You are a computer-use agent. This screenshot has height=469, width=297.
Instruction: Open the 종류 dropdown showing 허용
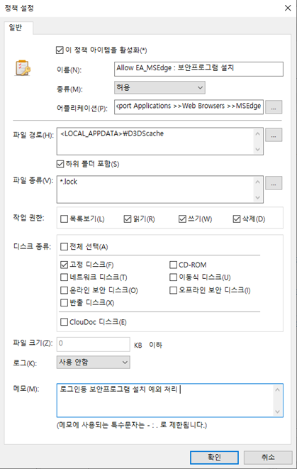[159, 88]
